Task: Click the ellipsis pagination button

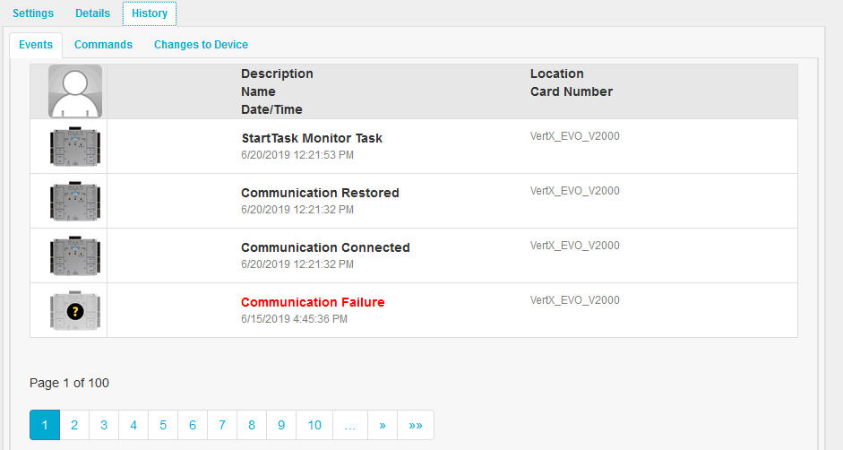Action: 350,425
